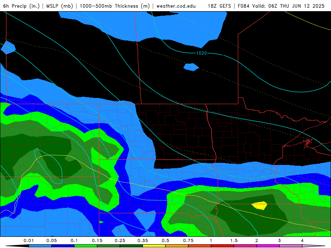
Task: Click the 0.5 legend value
Action: tap(165, 241)
